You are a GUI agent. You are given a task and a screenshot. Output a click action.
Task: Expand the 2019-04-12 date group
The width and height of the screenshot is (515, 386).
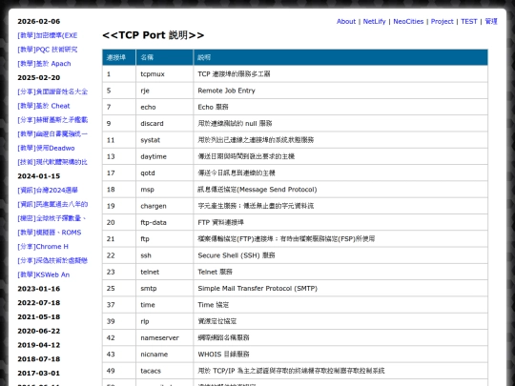click(39, 345)
